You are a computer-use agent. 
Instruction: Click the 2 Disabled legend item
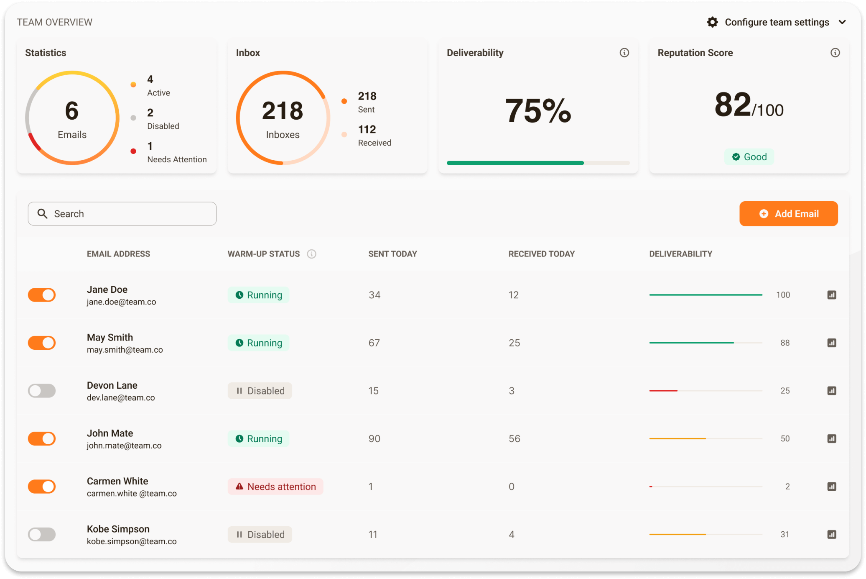click(155, 119)
